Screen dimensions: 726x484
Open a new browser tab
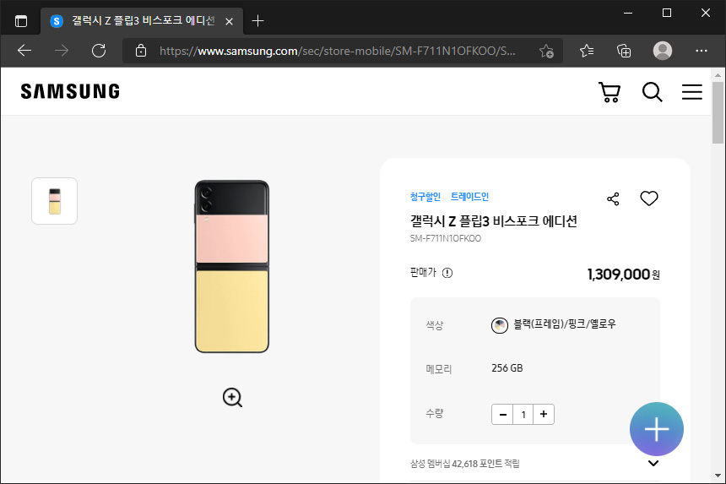pos(257,21)
